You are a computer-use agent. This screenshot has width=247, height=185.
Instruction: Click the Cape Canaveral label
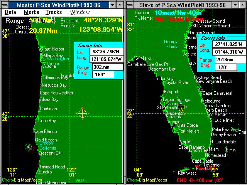(217, 93)
